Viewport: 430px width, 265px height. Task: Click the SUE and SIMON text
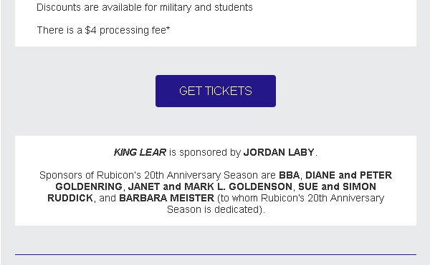point(337,186)
